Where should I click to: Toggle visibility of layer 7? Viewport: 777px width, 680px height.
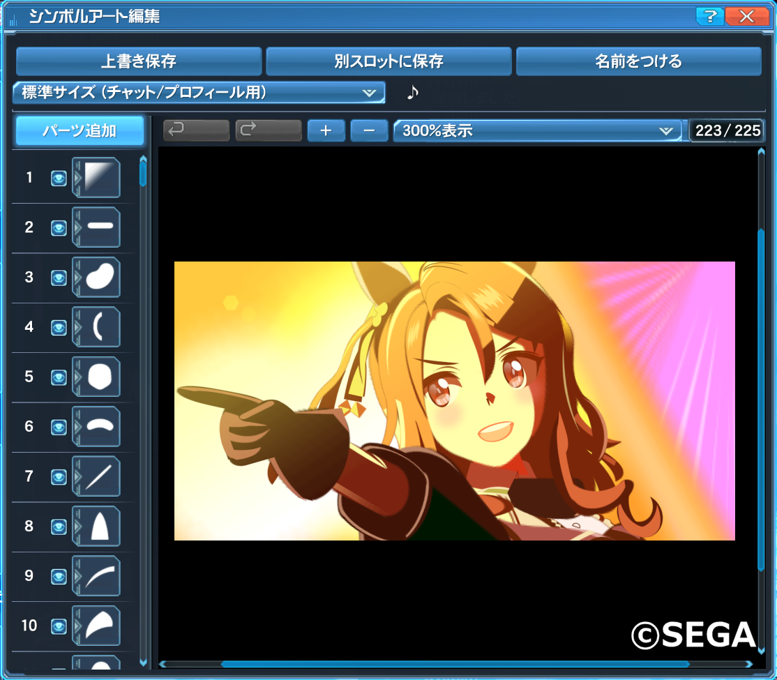pyautogui.click(x=59, y=477)
